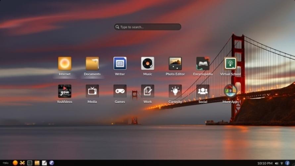This screenshot has height=166, width=295.
Task: Open the Music app
Action: pyautogui.click(x=148, y=64)
